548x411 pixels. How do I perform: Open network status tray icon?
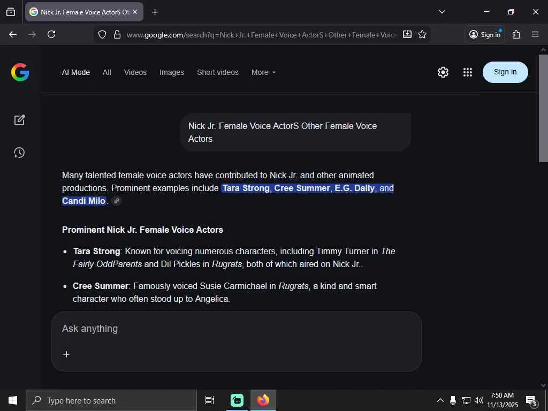point(466,400)
